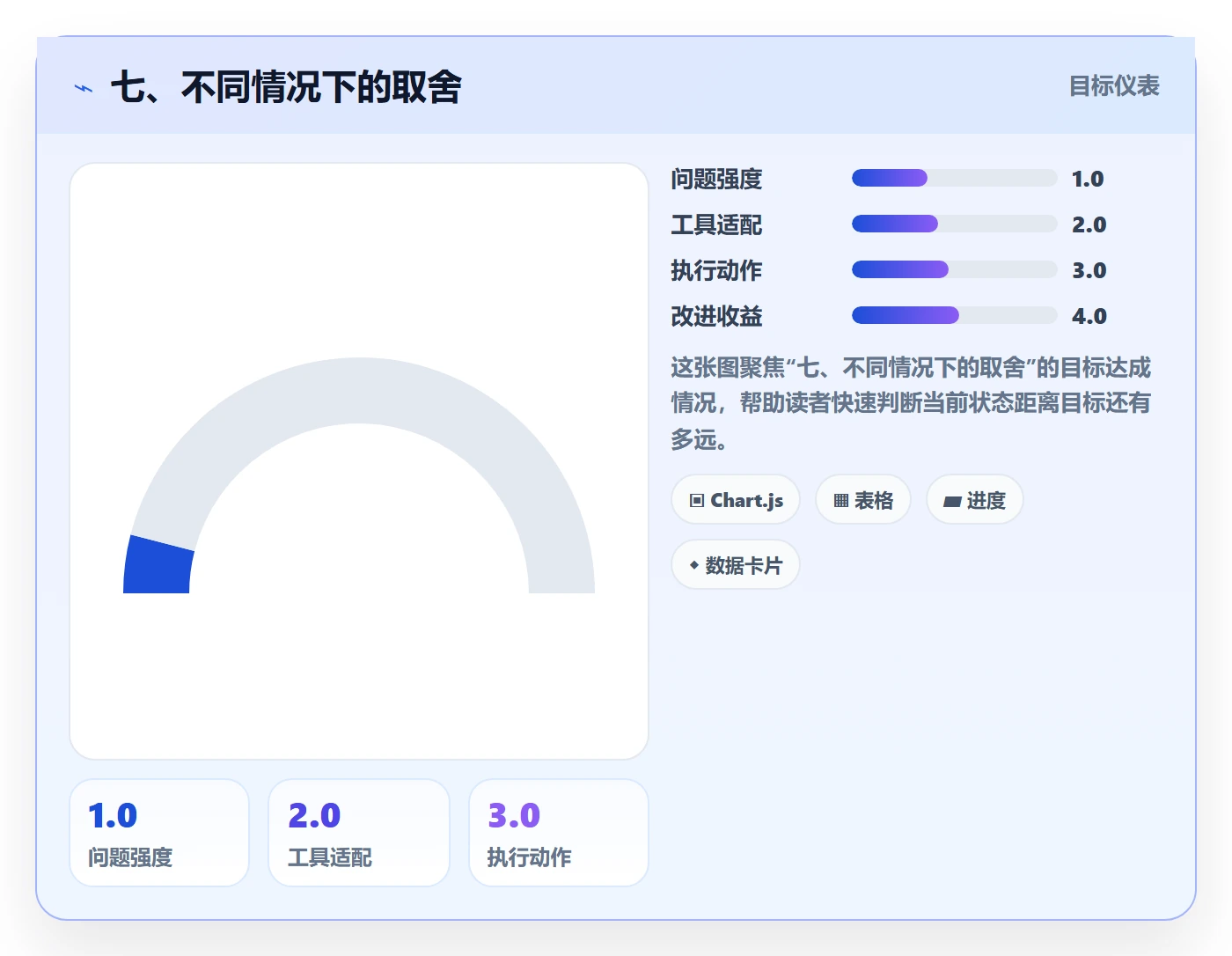The width and height of the screenshot is (1232, 956).
Task: Click the 工具适配 progress bar
Action: (954, 224)
